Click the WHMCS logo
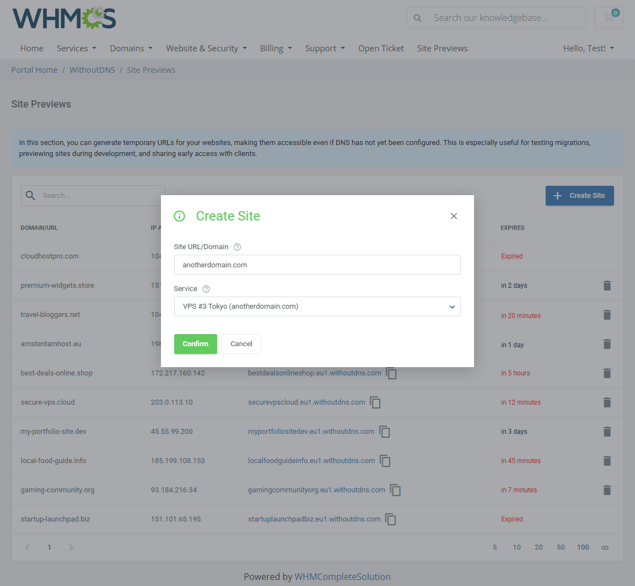The height and width of the screenshot is (586, 635). [x=63, y=18]
